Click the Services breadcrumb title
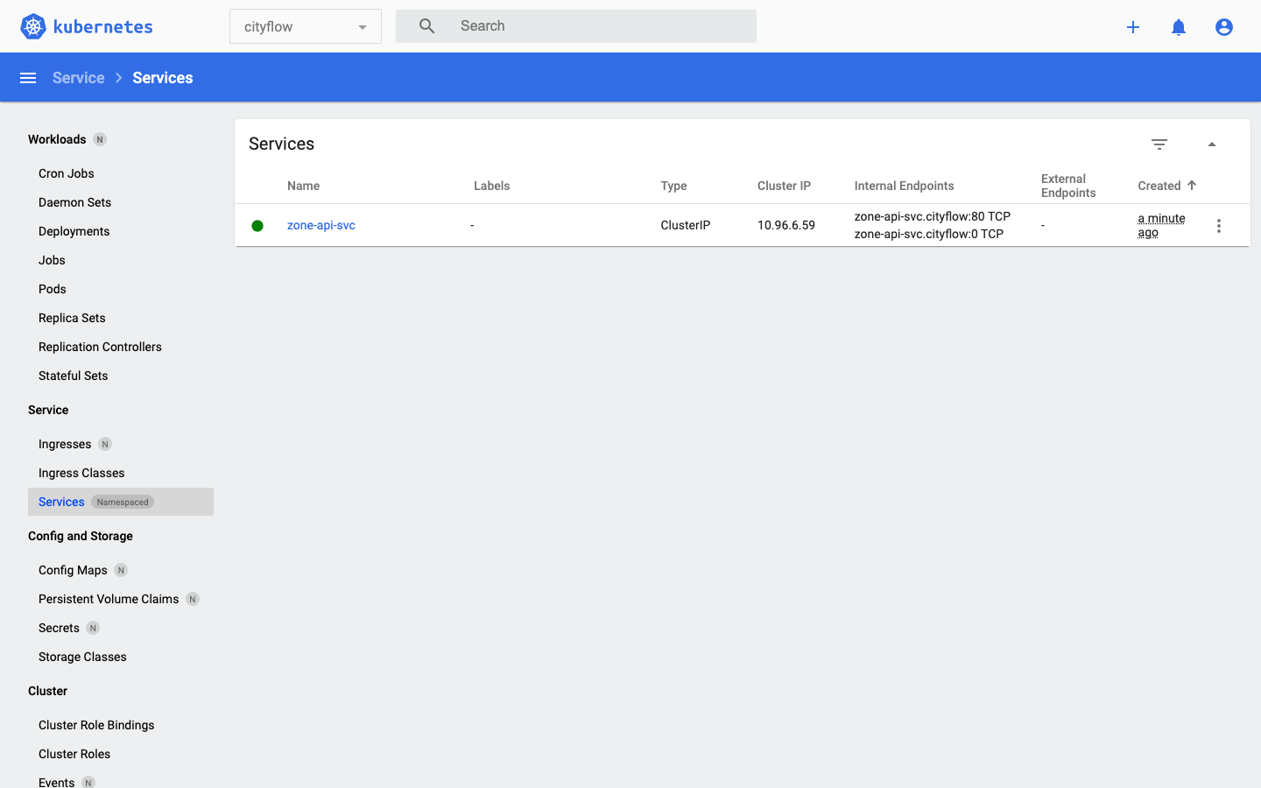The image size is (1261, 788). point(163,78)
